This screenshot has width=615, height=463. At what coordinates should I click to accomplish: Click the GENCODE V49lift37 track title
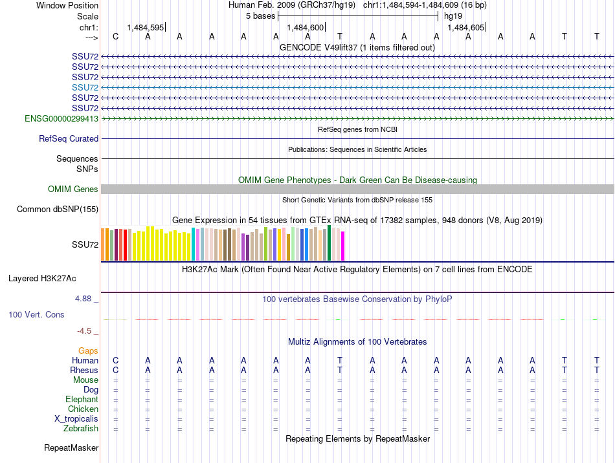coord(357,47)
